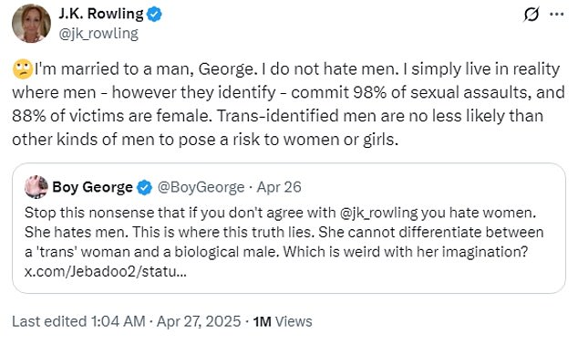
Task: Open the Apr 26 quoted tweet date
Action: (279, 187)
